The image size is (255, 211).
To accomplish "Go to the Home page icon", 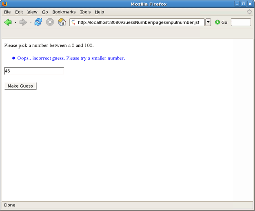I will (x=62, y=22).
